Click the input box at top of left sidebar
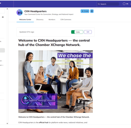The width and height of the screenshot is (131, 128). [x=2, y=11]
